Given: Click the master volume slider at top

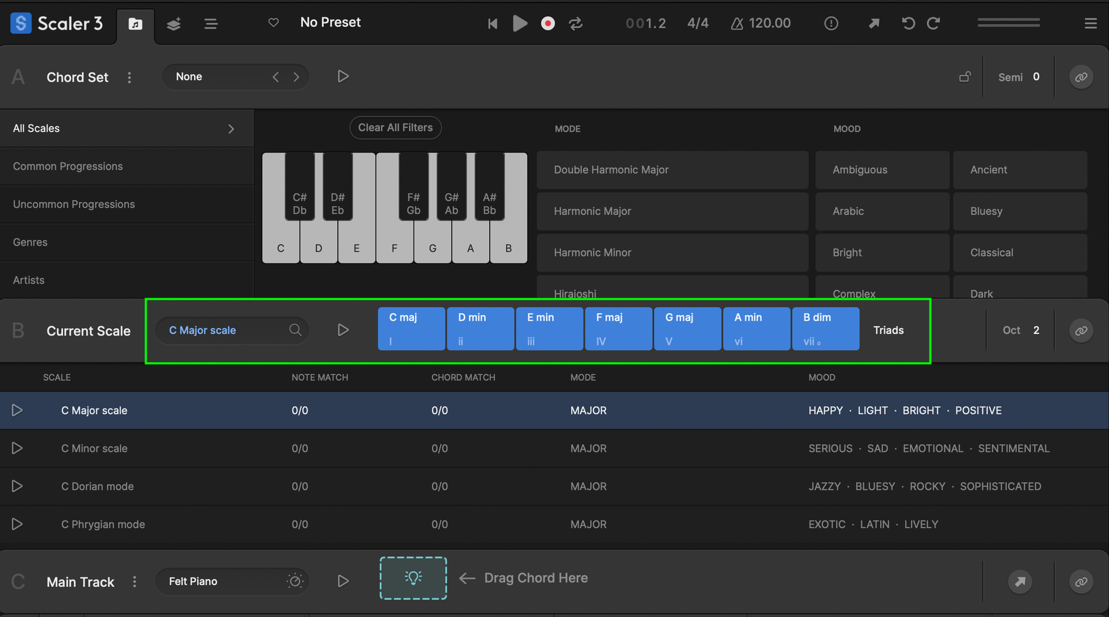Looking at the screenshot, I should click(1008, 23).
